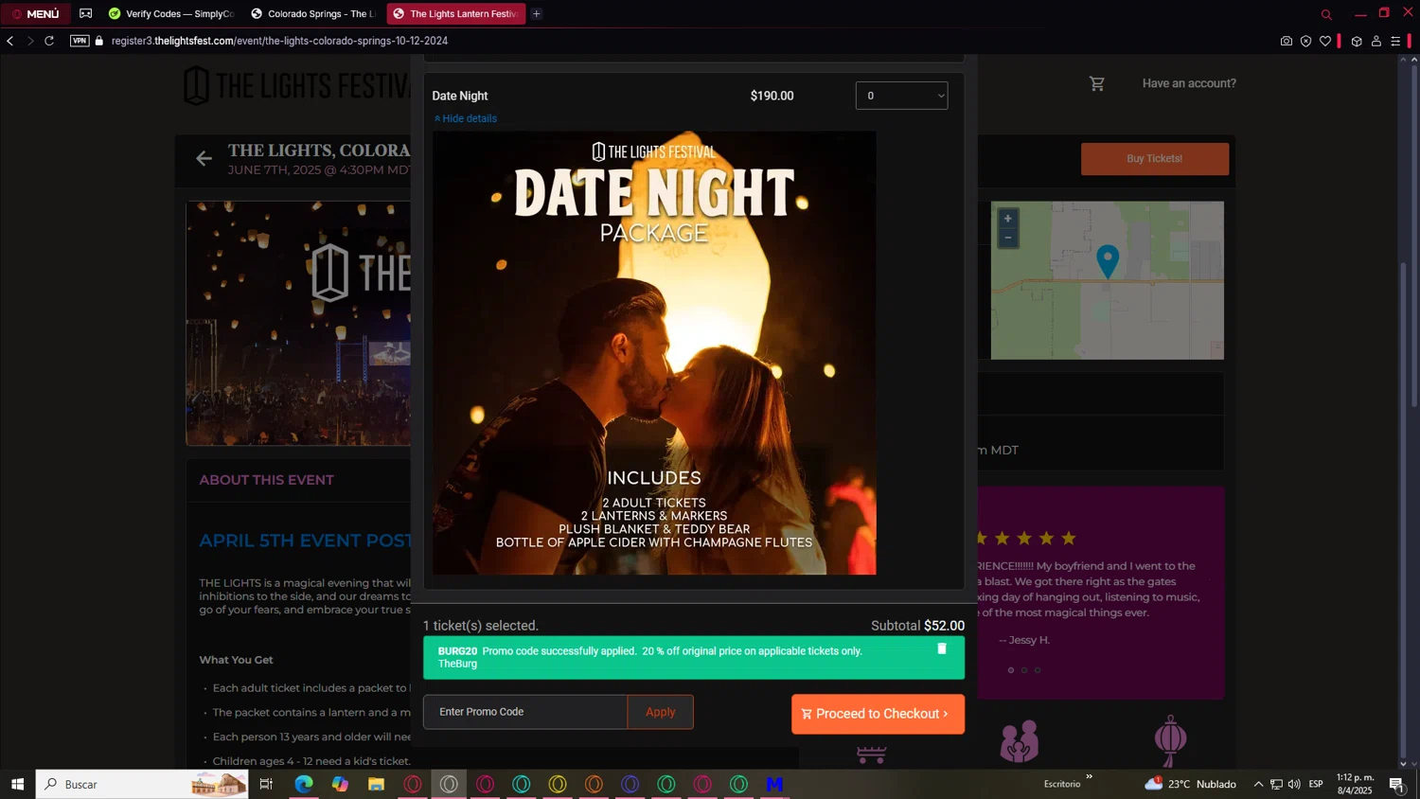
Task: Zoom out on the map
Action: pyautogui.click(x=1007, y=238)
